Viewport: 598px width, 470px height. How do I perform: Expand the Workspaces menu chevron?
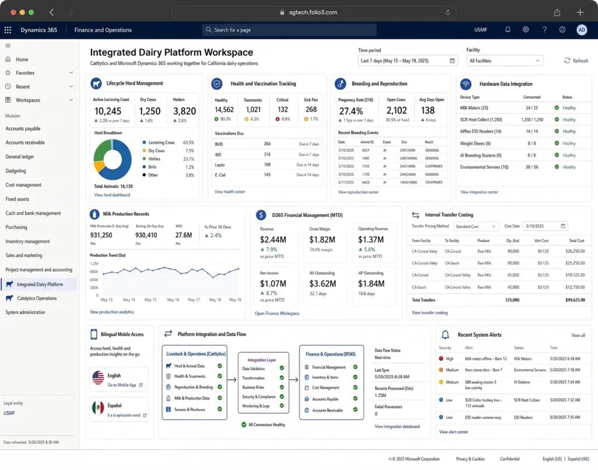point(71,100)
